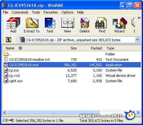Viewport: 143px width, 125px height.
Task: Select the cg64.sys file icon
Action: tap(6, 81)
